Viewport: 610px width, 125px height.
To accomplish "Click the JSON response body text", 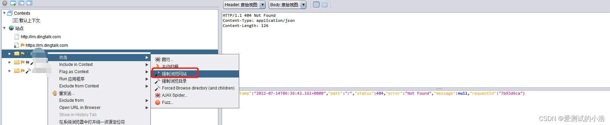I will 382,93.
